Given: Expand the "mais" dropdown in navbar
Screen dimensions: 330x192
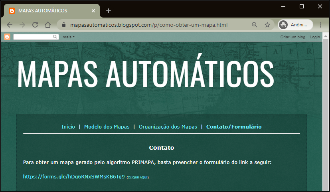Looking at the screenshot, I should [69, 37].
